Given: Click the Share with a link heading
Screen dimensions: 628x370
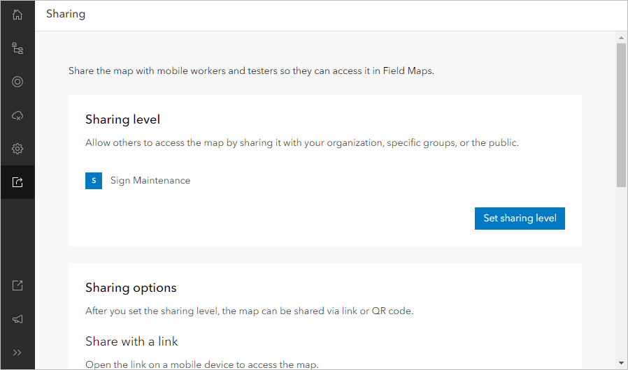Looking at the screenshot, I should pyautogui.click(x=131, y=341).
